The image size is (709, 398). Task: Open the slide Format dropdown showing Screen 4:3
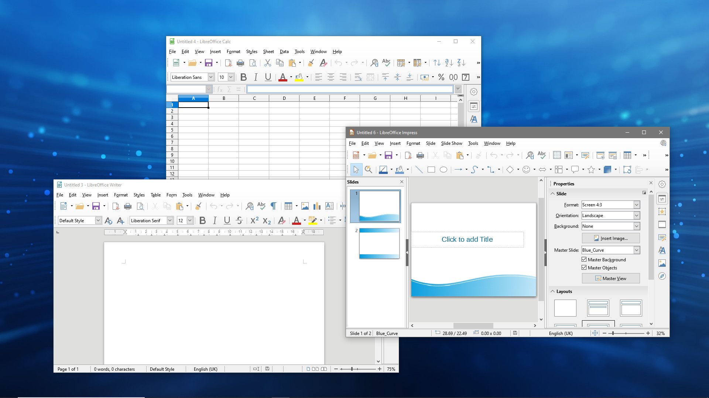tap(636, 205)
